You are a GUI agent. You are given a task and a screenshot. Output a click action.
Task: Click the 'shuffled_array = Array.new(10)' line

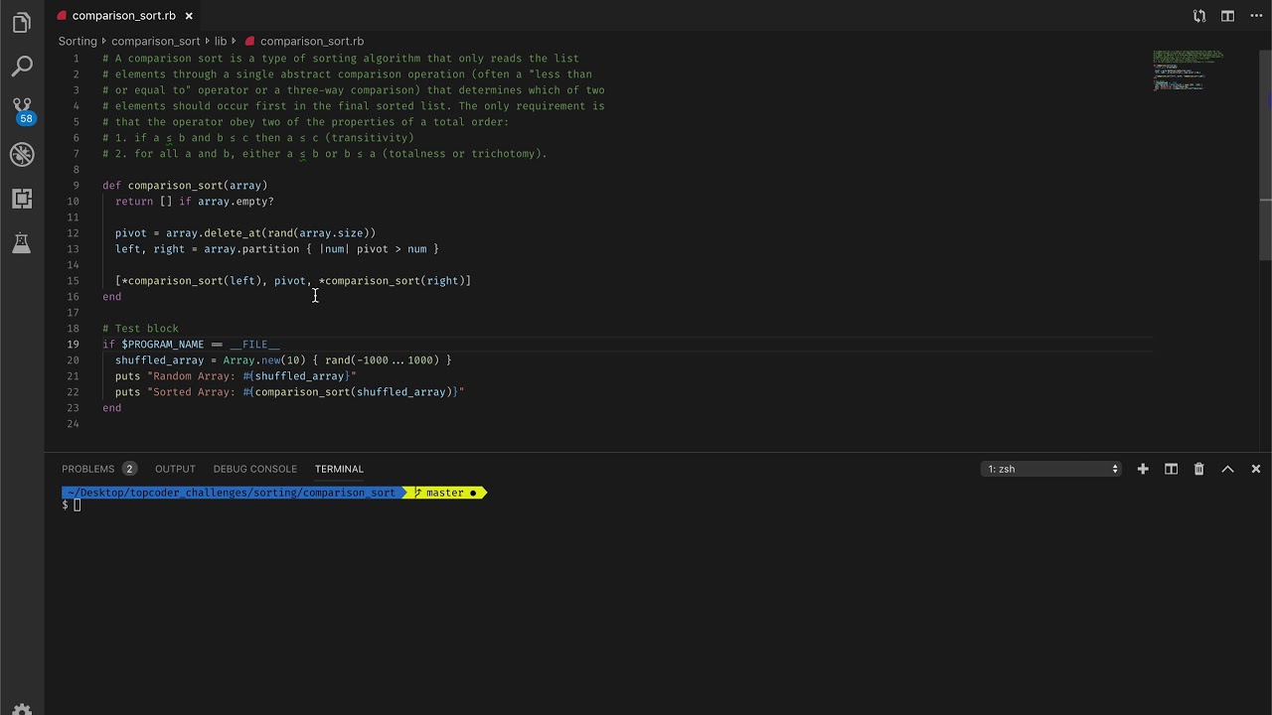(283, 360)
